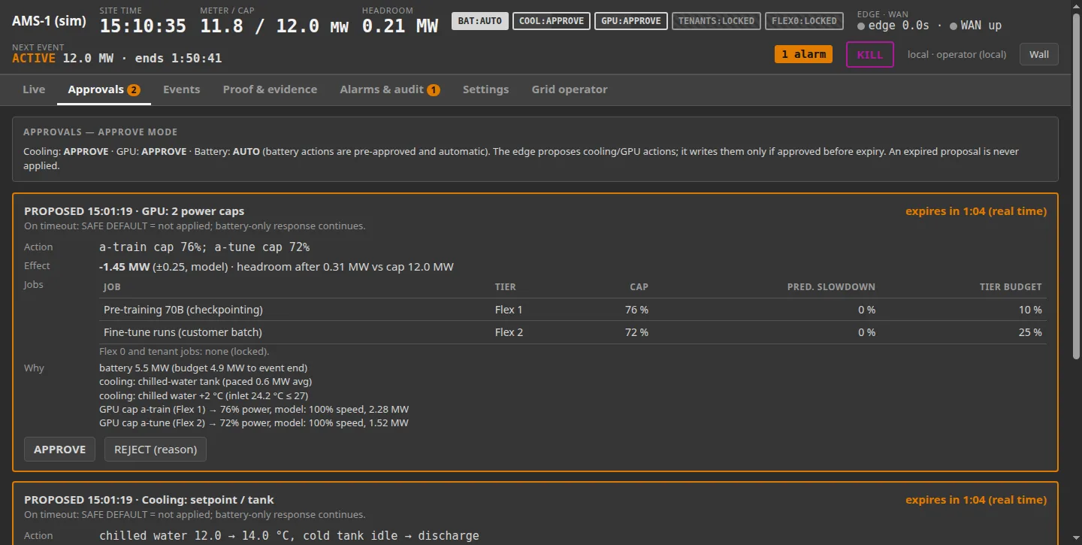Click the AMS-1 (sim) site name
This screenshot has width=1082, height=545.
point(49,20)
